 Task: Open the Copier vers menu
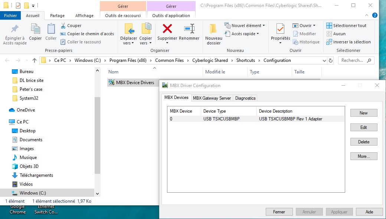click(x=145, y=34)
